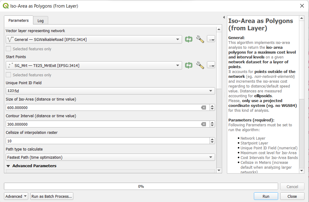Toggle Selected features only under network layer
This screenshot has width=309, height=202.
click(x=8, y=49)
